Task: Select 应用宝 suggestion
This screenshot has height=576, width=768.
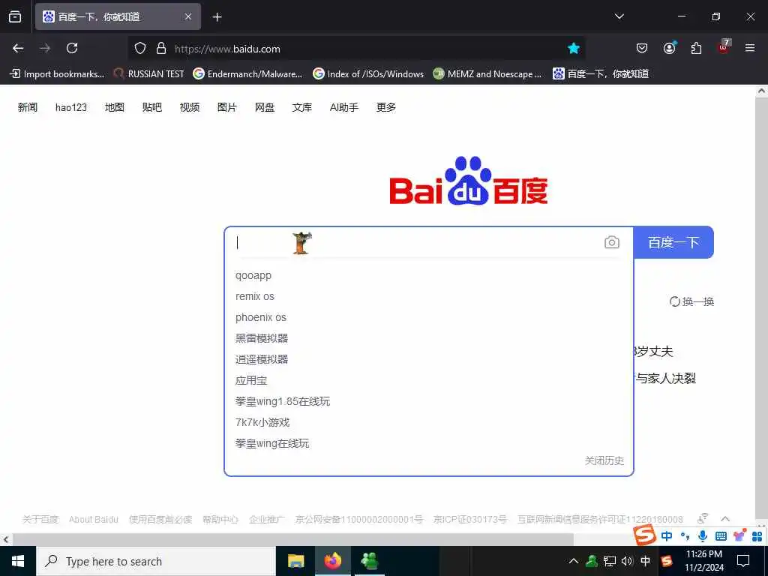Action: 251,380
